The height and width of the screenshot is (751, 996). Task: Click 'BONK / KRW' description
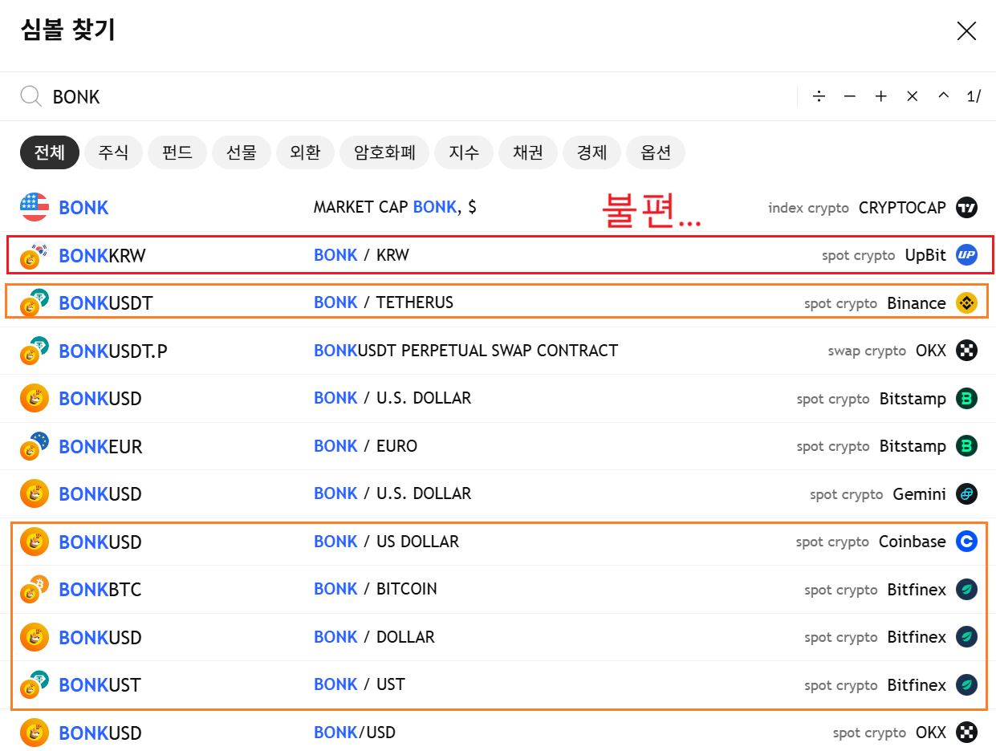click(361, 255)
